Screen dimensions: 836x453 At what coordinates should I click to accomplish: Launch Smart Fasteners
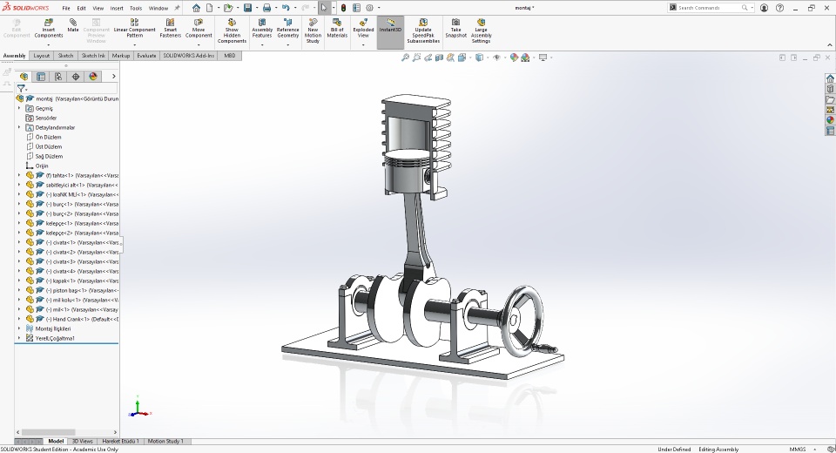170,28
